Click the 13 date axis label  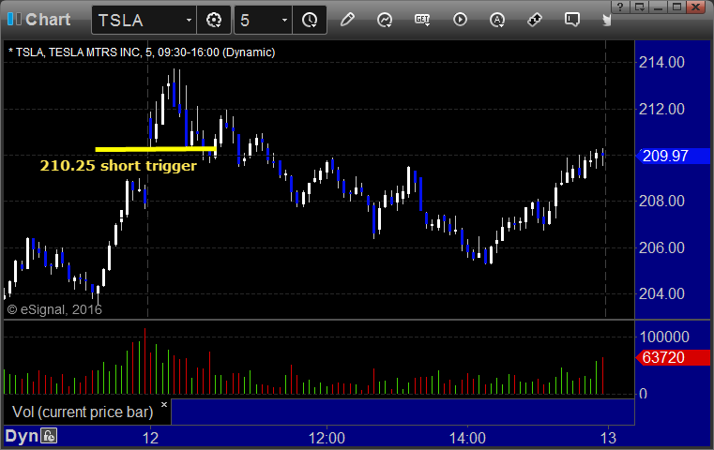point(608,438)
